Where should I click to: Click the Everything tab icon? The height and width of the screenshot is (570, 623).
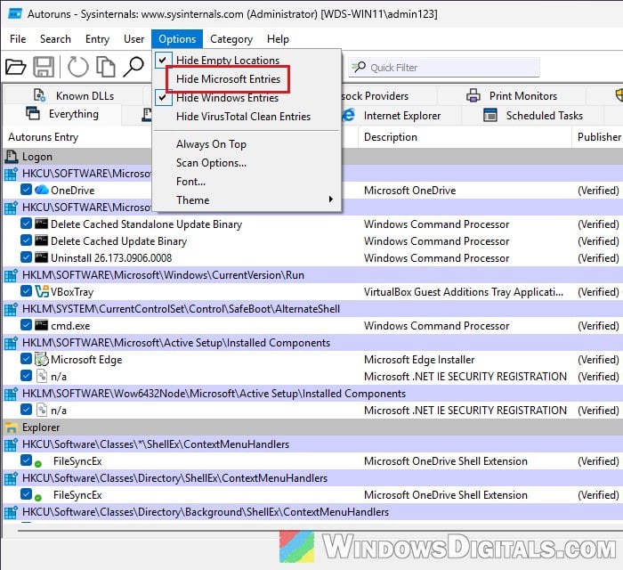pos(33,114)
